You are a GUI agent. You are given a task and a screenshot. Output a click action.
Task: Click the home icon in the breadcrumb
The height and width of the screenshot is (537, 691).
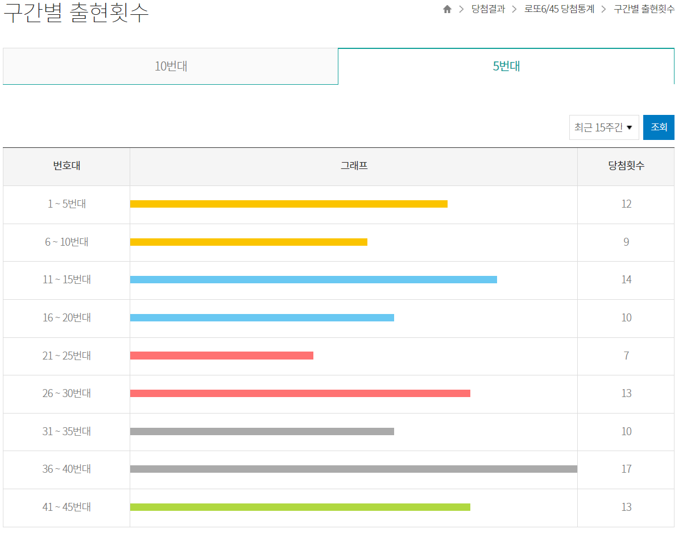448,9
